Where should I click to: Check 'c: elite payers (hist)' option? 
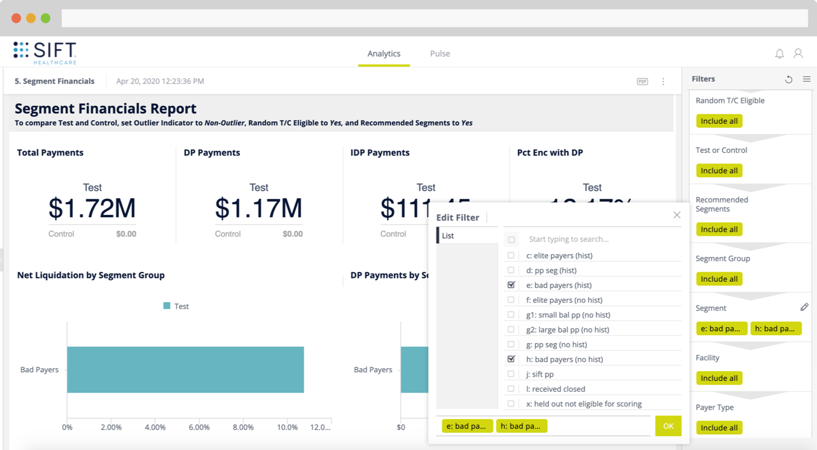point(511,255)
